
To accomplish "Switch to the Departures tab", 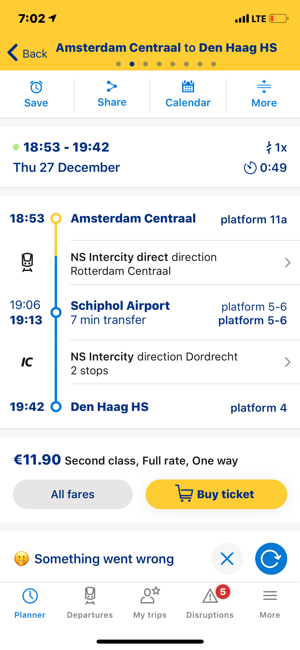I will (90, 602).
